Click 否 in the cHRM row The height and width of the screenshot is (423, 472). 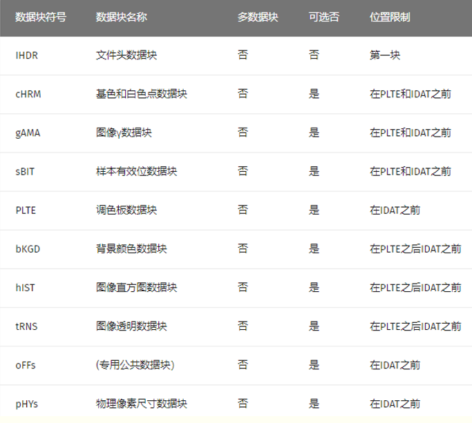[x=243, y=94]
